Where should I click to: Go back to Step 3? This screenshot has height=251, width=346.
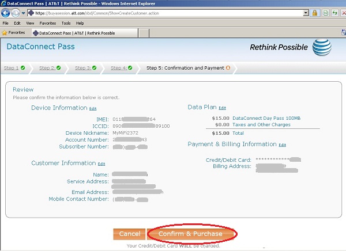point(83,68)
